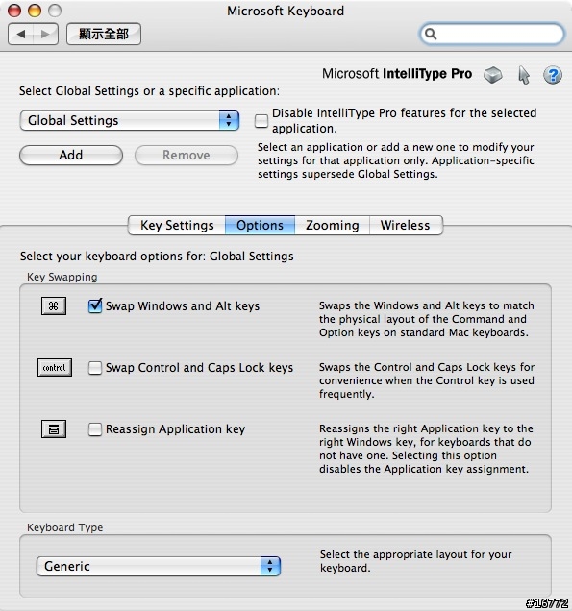Go forward with the right arrow button

(x=46, y=34)
